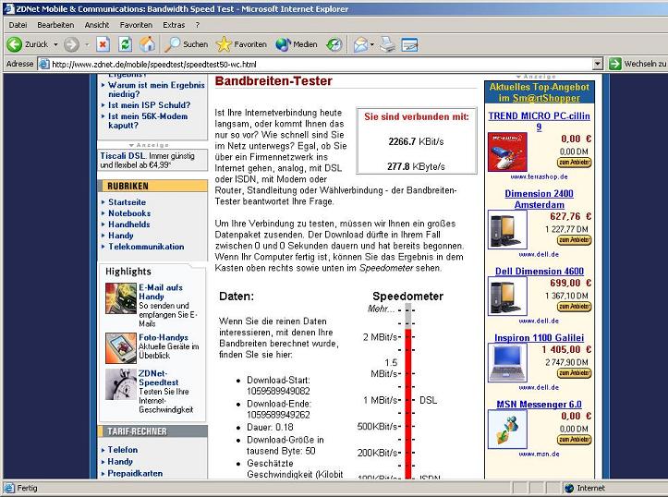
Task: Click the 2266.7 KBit/s result value
Action: coord(416,142)
